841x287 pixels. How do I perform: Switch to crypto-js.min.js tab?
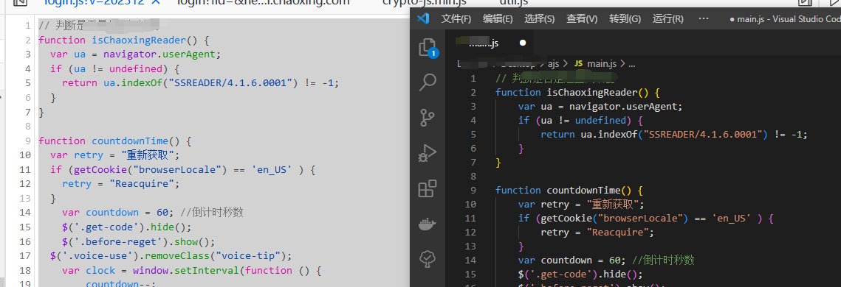(425, 2)
